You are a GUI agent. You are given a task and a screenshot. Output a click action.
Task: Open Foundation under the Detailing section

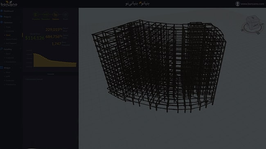tap(11, 62)
